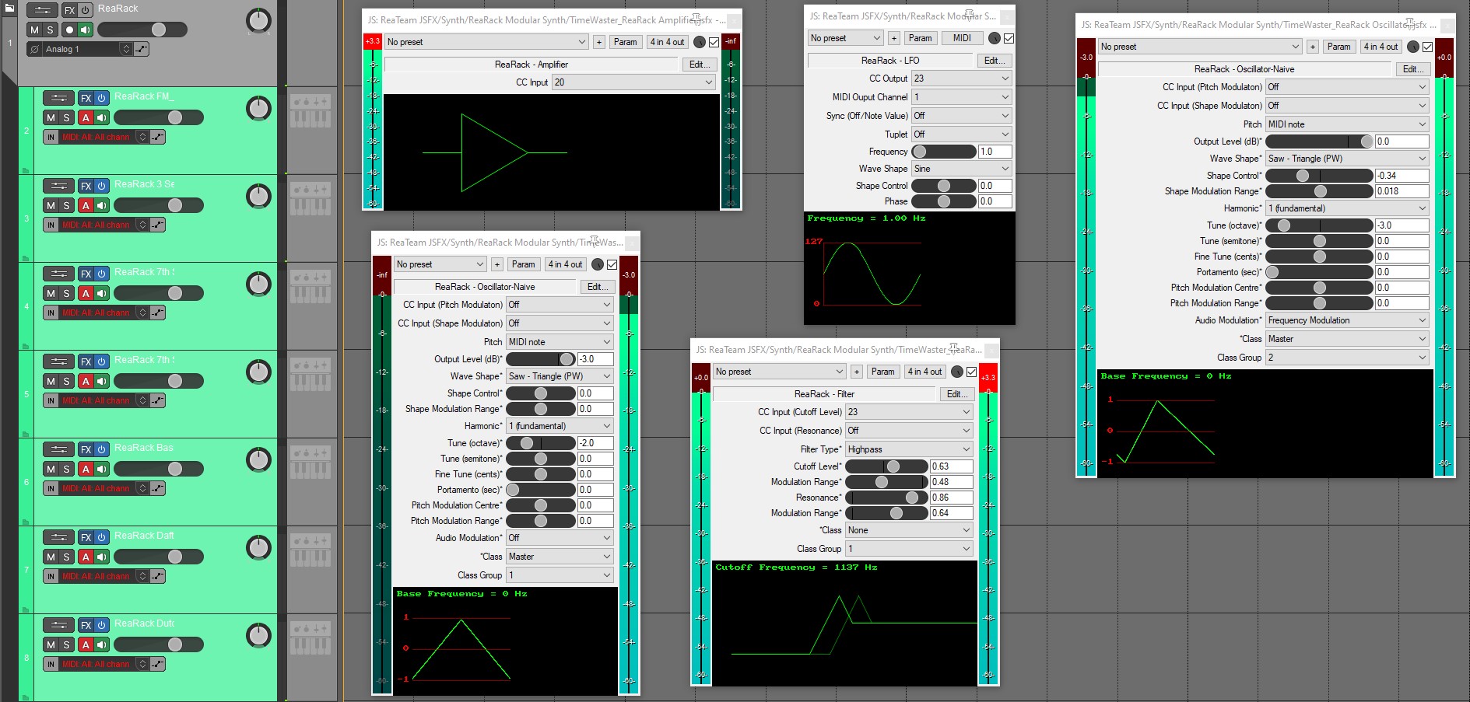Screen dimensions: 1470x702
Task: Click IN button on ReaRack 7th track 4
Action: tap(51, 313)
